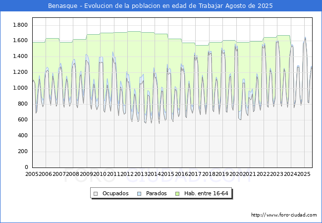Click the 2005 label on x-axis
Viewport: 322px width, 223px height.
[x=32, y=174]
